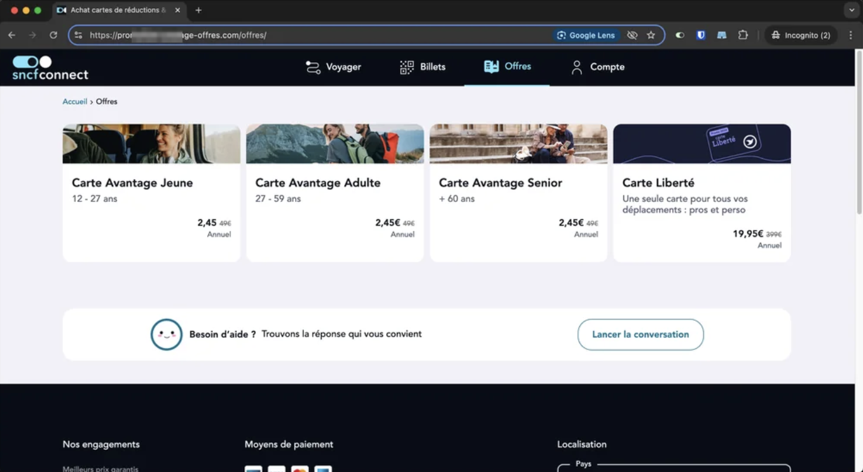Click the smiling chatbot face icon

tap(167, 334)
